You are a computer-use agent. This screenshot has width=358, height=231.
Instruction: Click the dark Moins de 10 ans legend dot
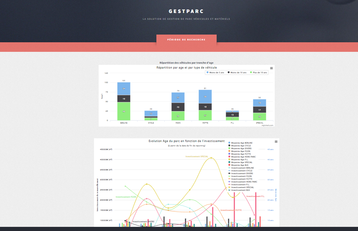pyautogui.click(x=229, y=72)
